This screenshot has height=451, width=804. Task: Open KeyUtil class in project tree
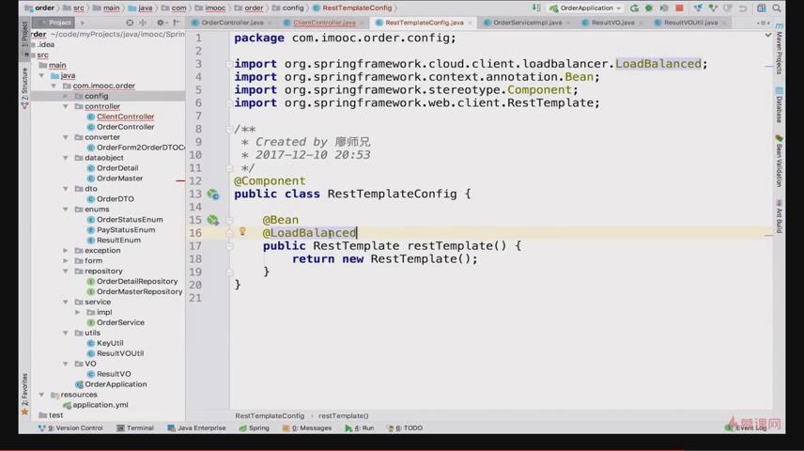coord(110,343)
